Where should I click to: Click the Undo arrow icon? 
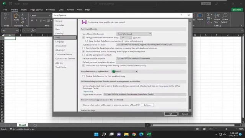click(5, 15)
